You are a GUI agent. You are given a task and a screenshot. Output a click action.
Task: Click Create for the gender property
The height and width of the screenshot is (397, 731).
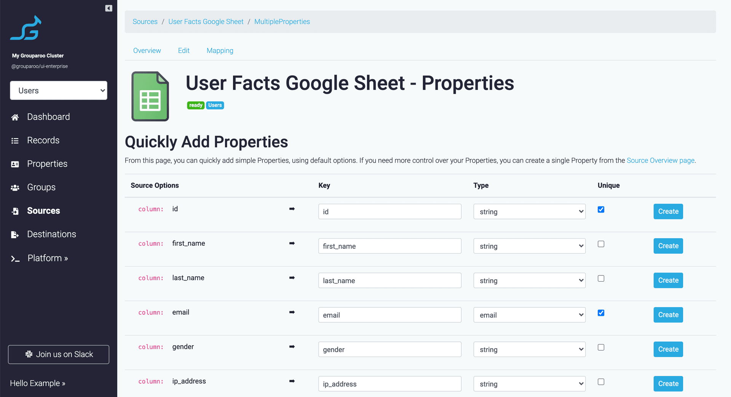pyautogui.click(x=668, y=349)
